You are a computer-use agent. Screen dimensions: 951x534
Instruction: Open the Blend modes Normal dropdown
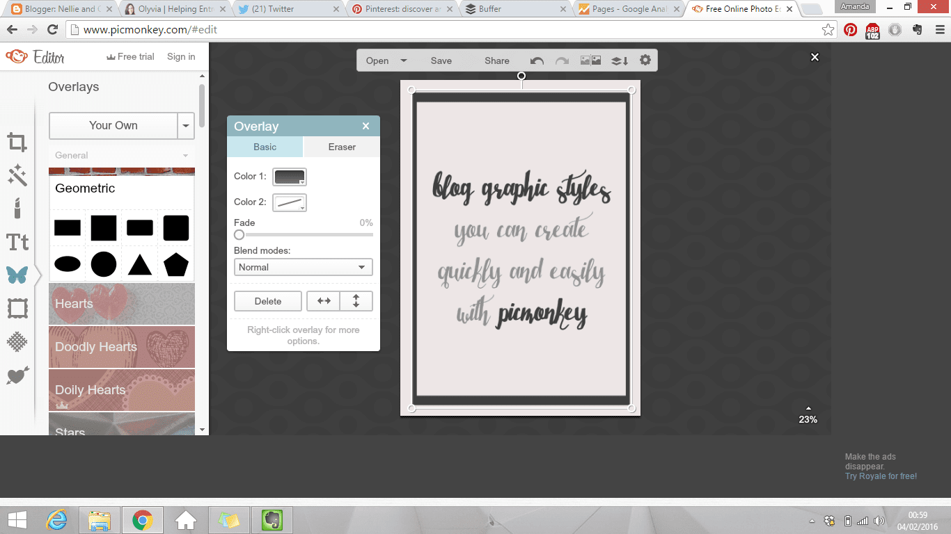pyautogui.click(x=304, y=267)
